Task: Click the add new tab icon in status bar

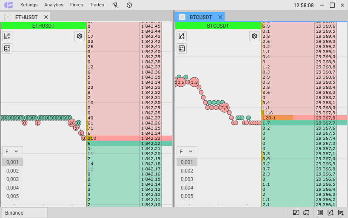Action: [x=296, y=212]
